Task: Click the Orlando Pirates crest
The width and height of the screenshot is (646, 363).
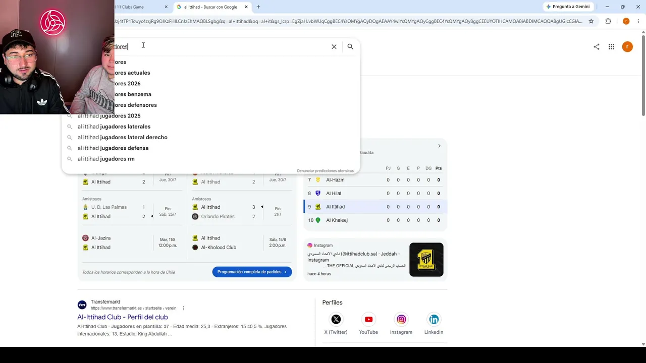Action: [x=195, y=217]
